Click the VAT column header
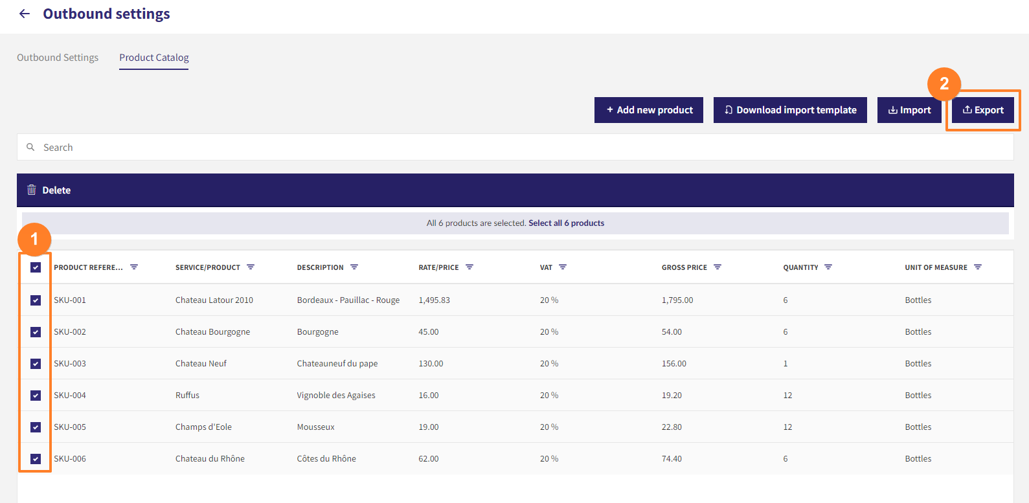This screenshot has height=503, width=1029. point(546,267)
